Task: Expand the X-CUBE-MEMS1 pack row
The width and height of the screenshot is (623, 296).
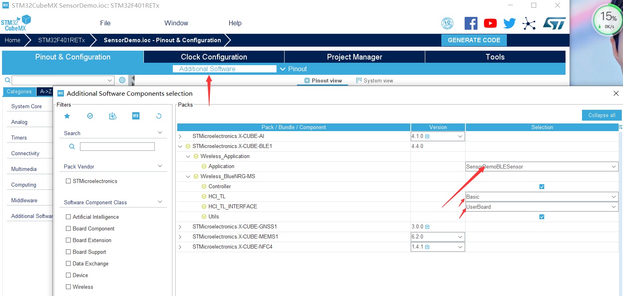Action: click(x=180, y=237)
